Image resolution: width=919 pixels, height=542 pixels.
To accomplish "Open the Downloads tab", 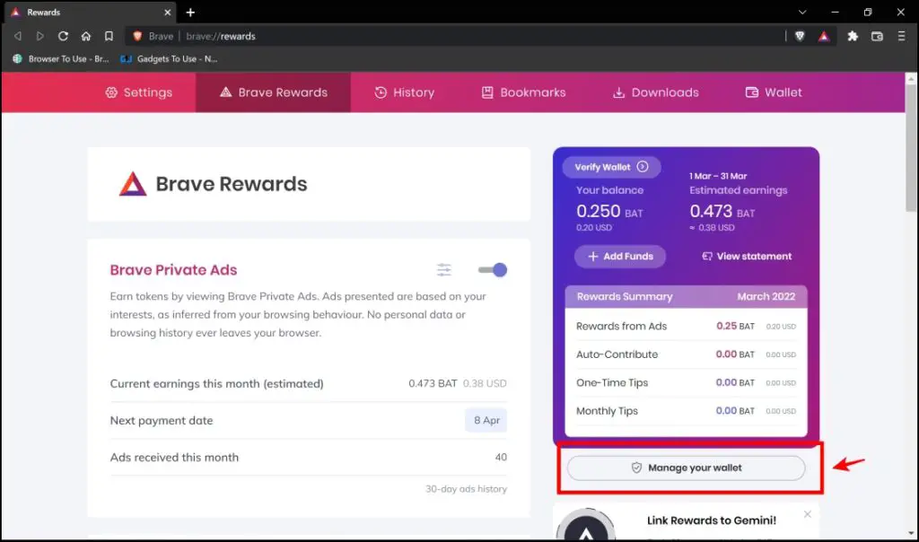I will point(656,92).
